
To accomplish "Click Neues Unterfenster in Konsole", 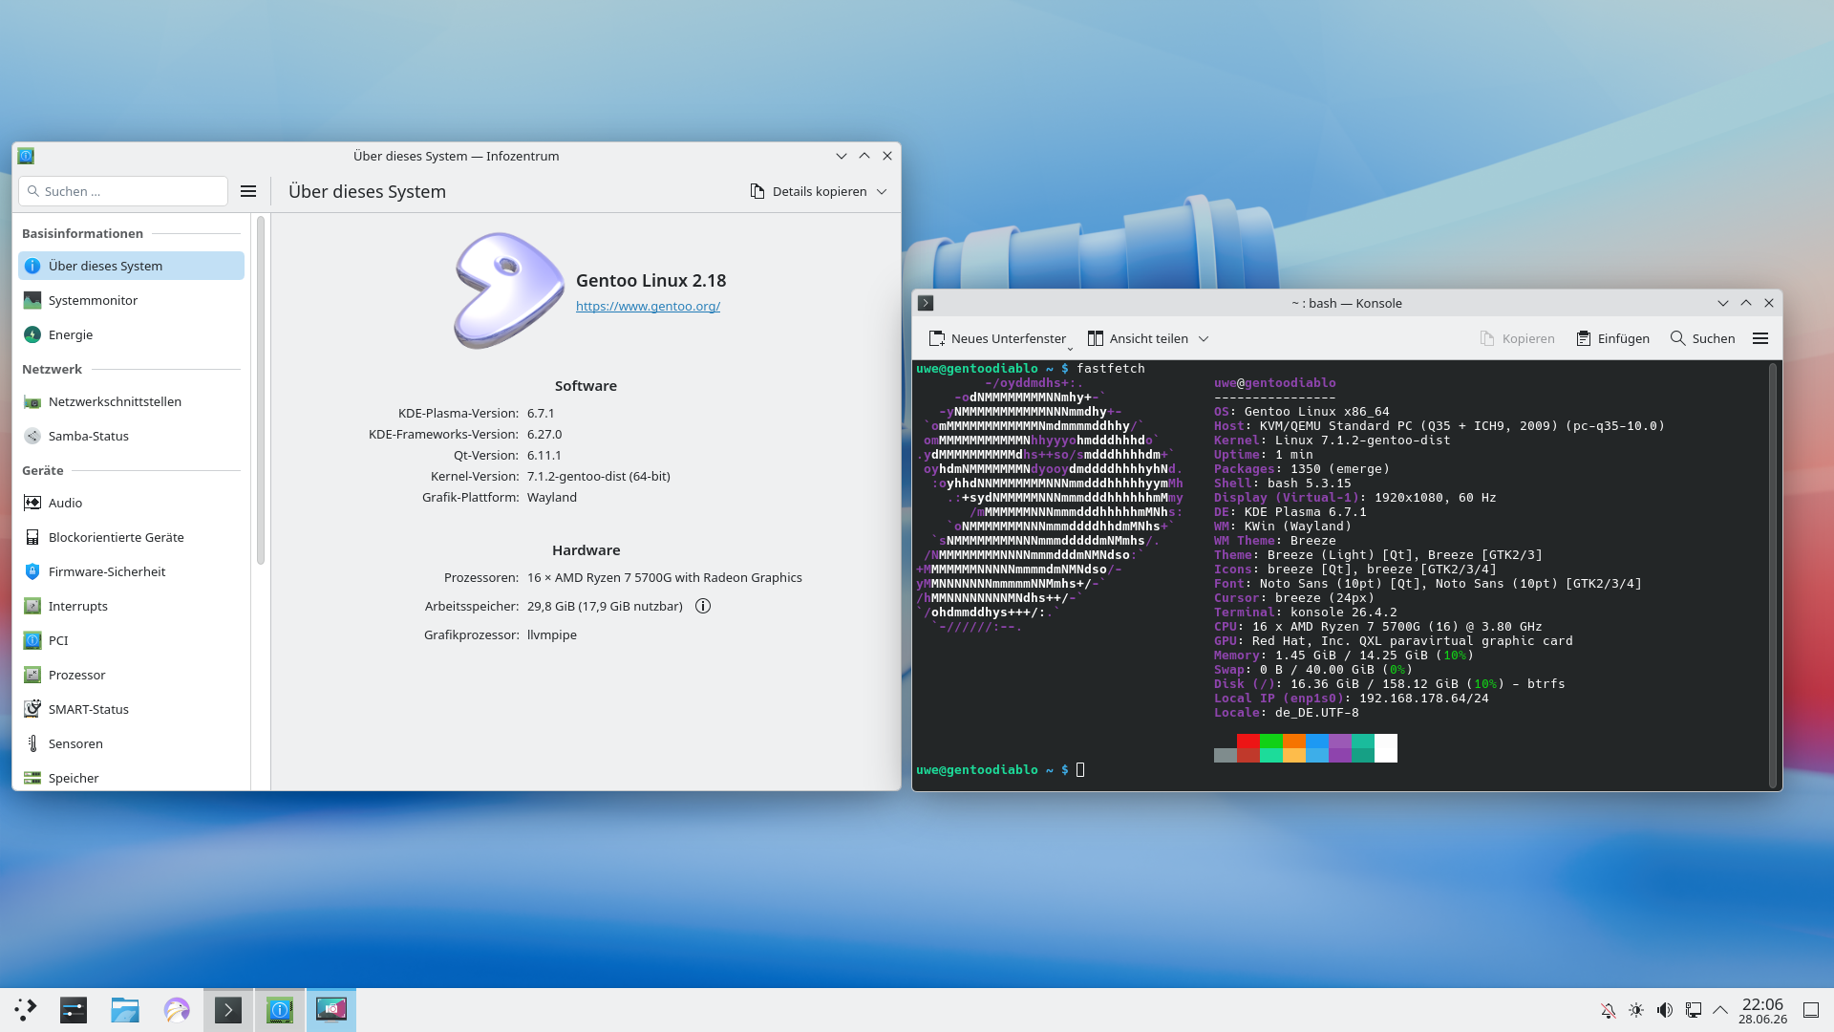I will [997, 338].
